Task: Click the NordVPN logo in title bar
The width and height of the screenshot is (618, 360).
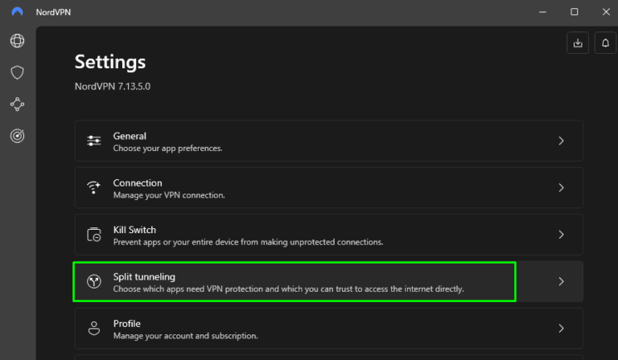Action: click(18, 12)
